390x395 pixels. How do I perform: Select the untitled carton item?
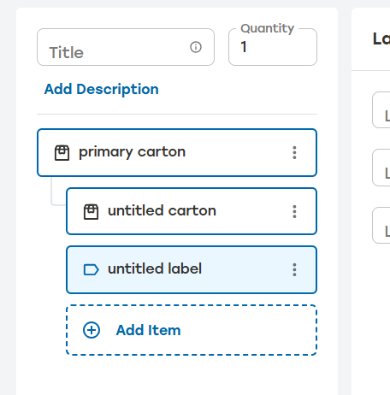tap(192, 211)
